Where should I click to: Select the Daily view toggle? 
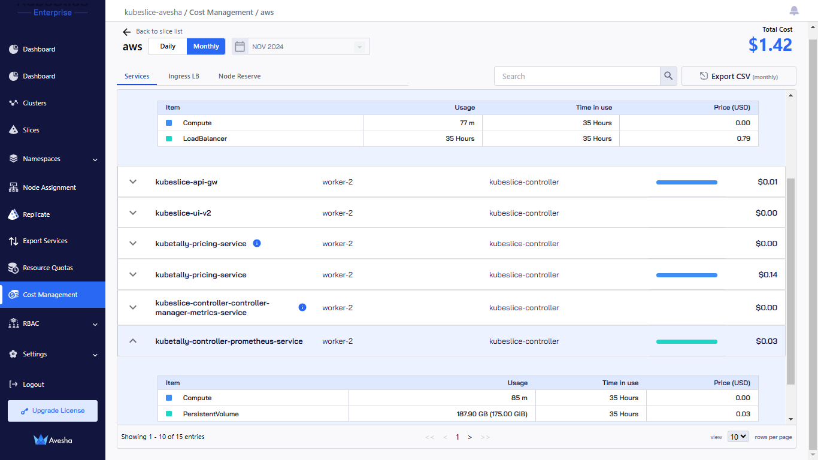168,47
